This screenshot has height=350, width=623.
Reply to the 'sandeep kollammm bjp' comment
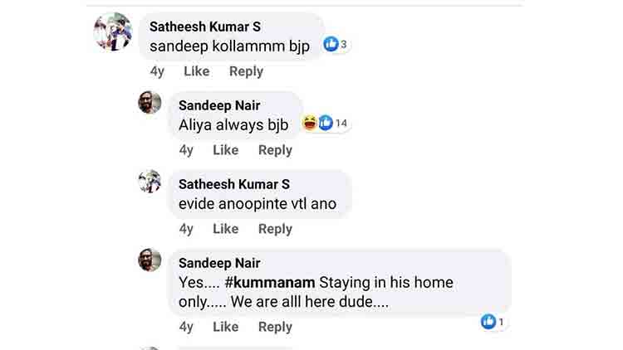(246, 71)
